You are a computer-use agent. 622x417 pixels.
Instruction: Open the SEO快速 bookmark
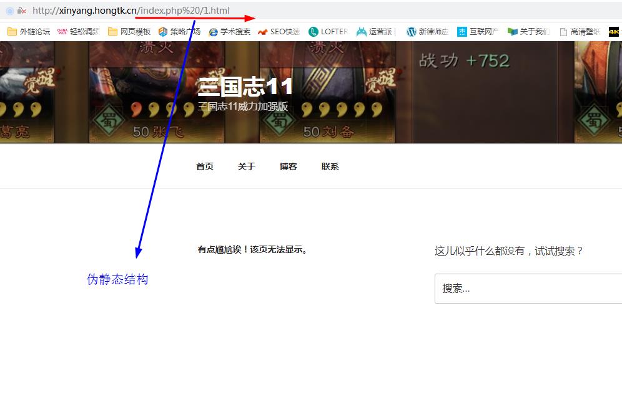pos(279,32)
